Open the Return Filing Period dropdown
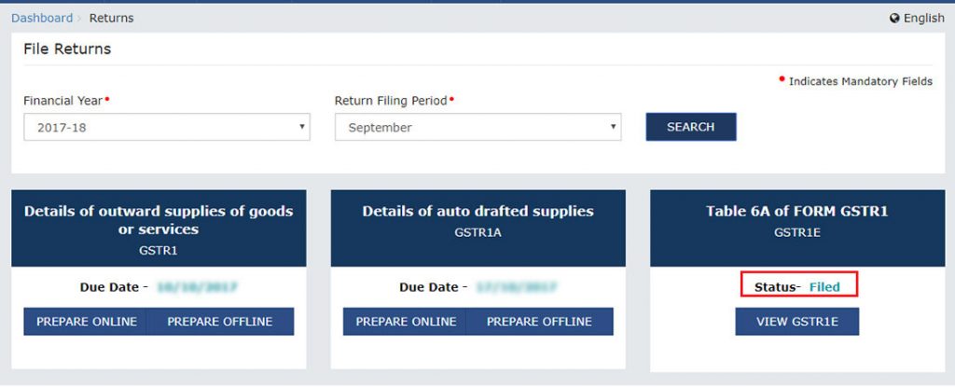 [x=477, y=128]
